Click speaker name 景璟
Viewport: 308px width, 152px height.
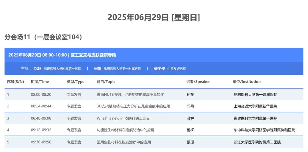[x=190, y=142]
